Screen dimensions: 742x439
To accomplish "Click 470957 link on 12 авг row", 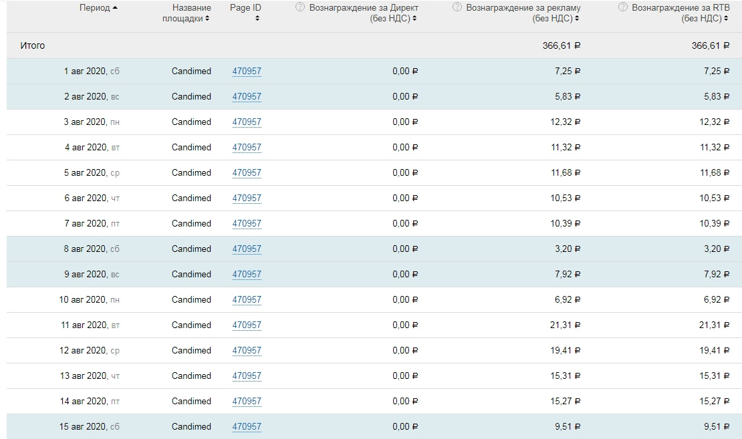I will coord(247,351).
